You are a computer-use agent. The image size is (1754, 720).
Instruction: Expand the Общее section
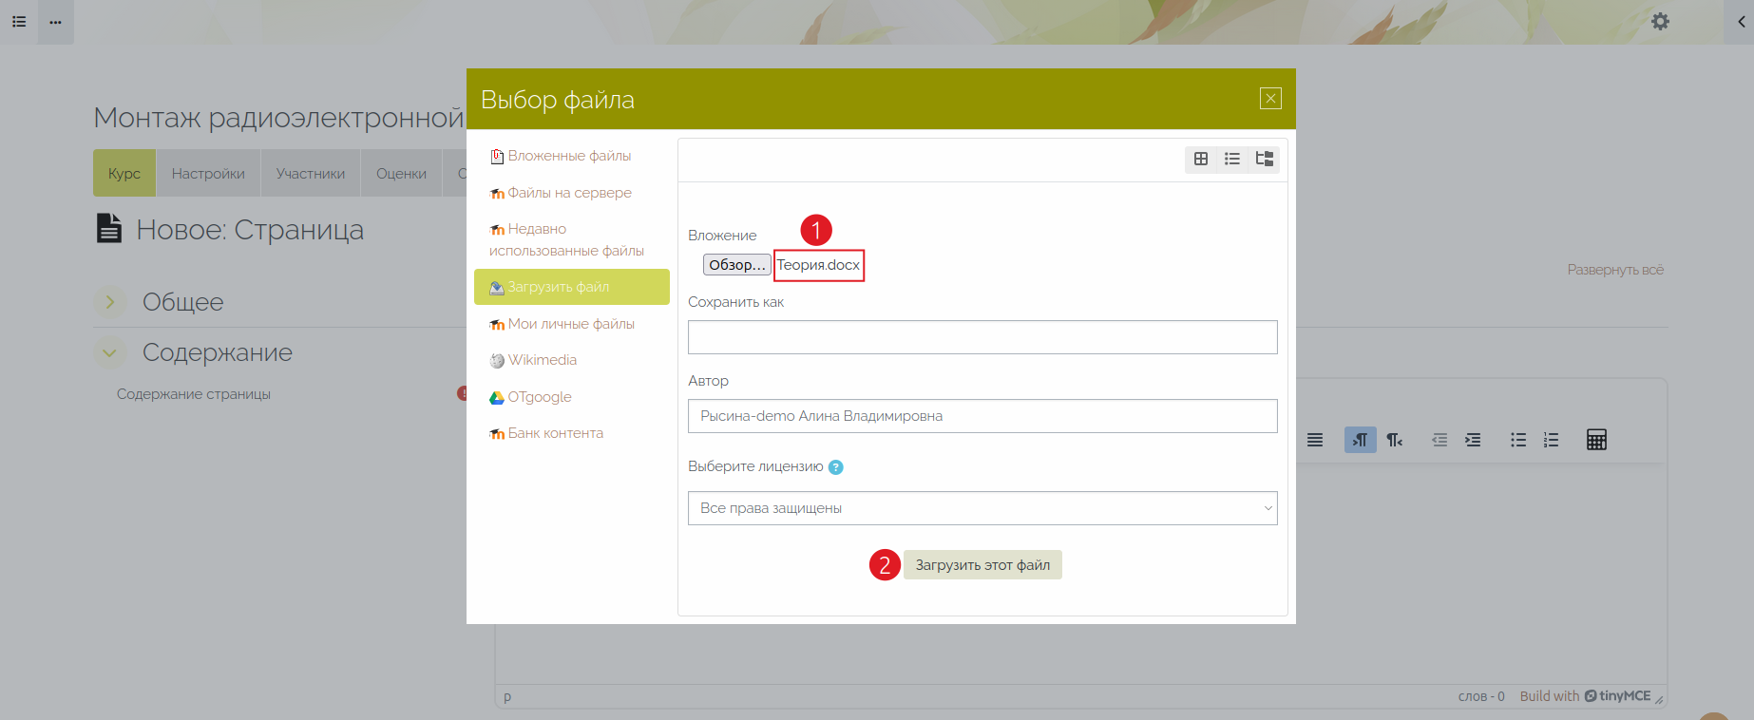(110, 302)
